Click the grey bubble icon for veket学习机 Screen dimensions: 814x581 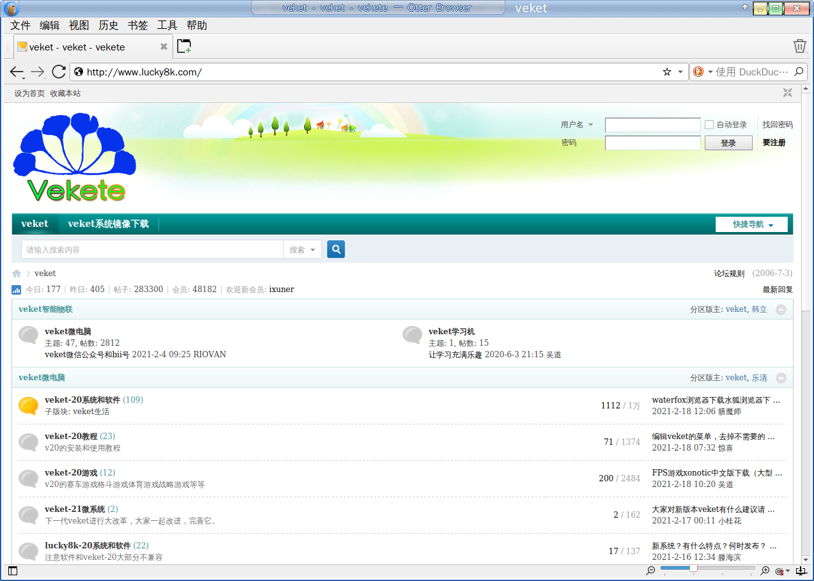tap(412, 335)
